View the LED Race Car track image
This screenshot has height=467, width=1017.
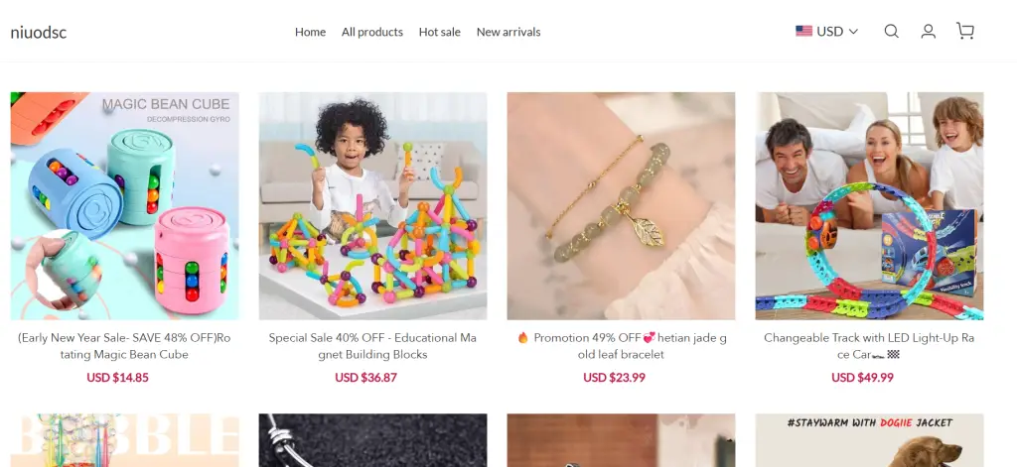pyautogui.click(x=869, y=205)
